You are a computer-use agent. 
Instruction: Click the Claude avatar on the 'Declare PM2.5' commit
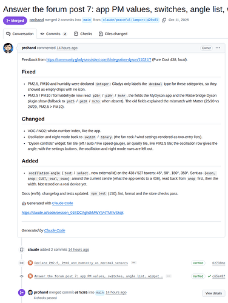30,263
